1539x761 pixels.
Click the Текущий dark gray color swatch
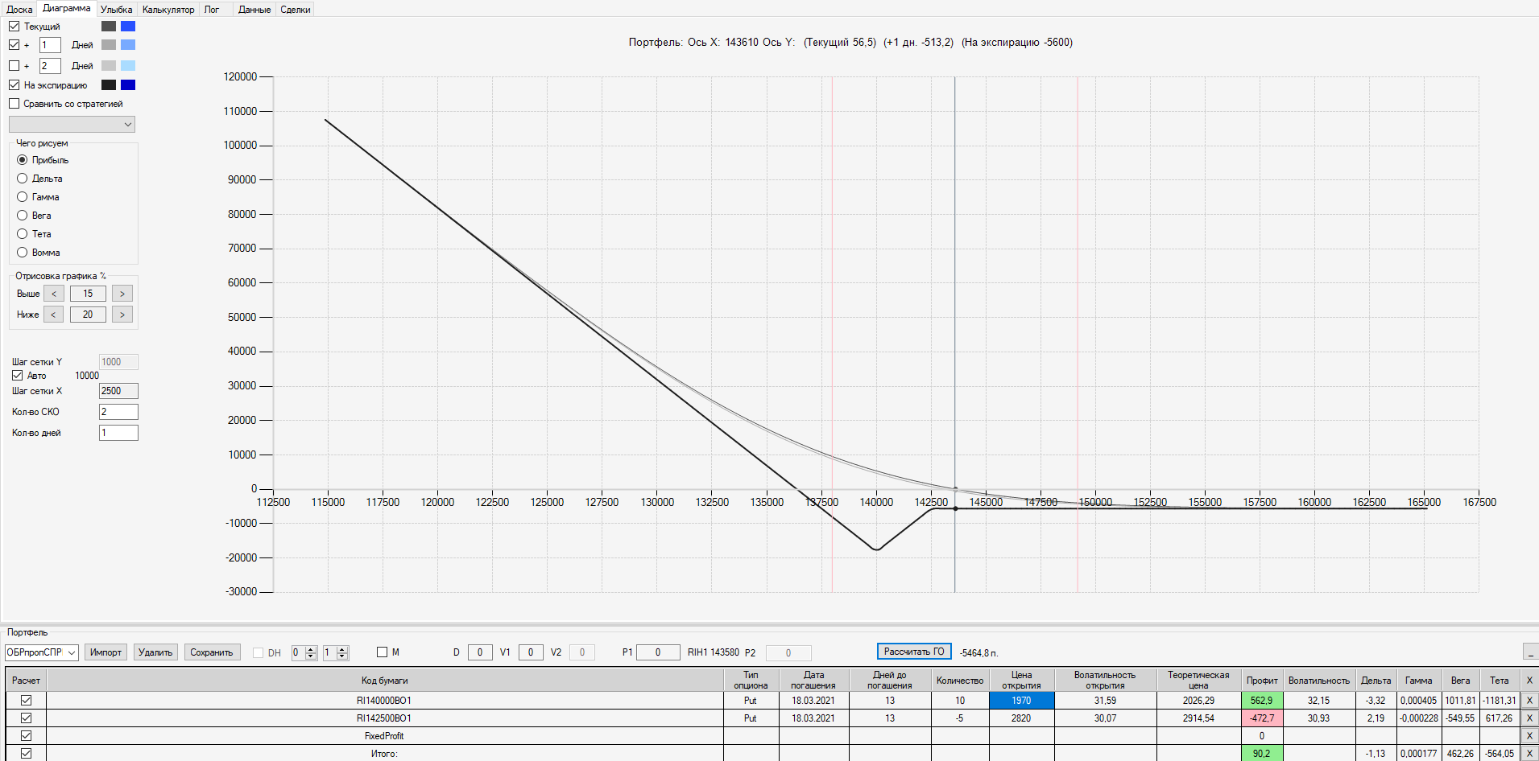109,27
